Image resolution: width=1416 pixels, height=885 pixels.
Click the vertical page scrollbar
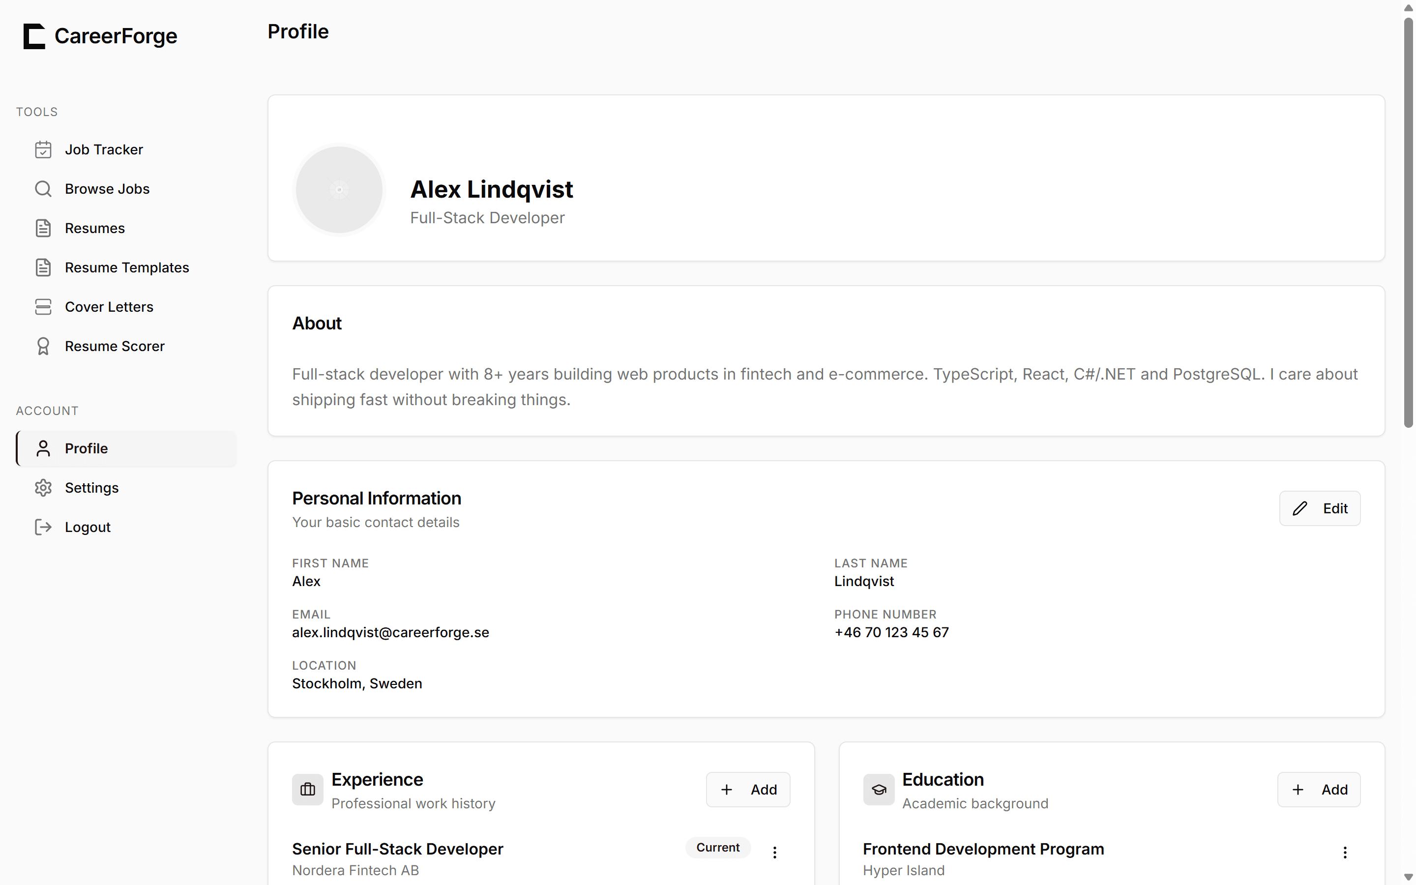click(1409, 222)
